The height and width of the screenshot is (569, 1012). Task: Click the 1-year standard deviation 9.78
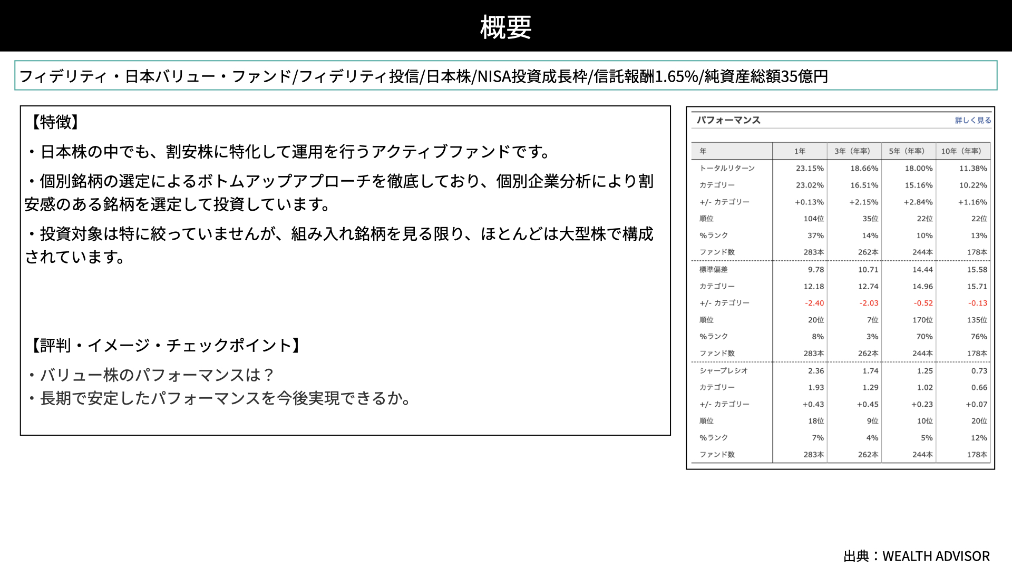tap(816, 269)
